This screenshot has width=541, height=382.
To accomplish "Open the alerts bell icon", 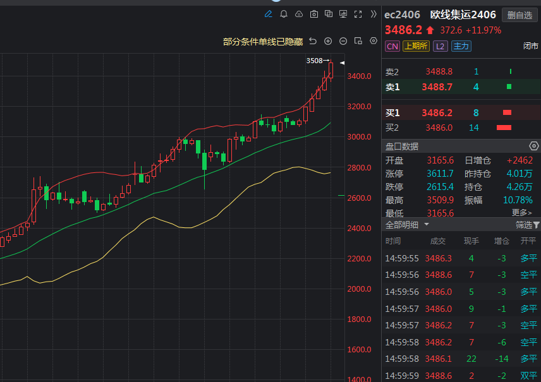I will coord(284,14).
